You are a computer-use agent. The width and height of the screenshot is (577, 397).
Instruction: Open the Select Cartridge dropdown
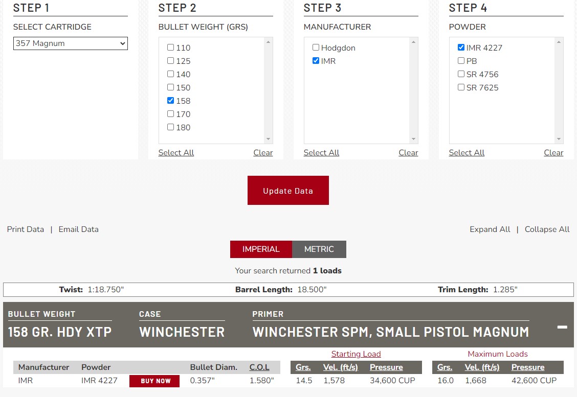point(70,43)
